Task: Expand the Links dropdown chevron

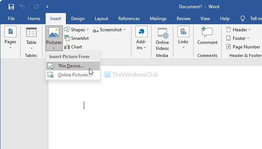Action: coord(183,48)
